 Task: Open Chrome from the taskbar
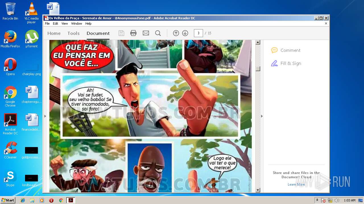coord(61,200)
